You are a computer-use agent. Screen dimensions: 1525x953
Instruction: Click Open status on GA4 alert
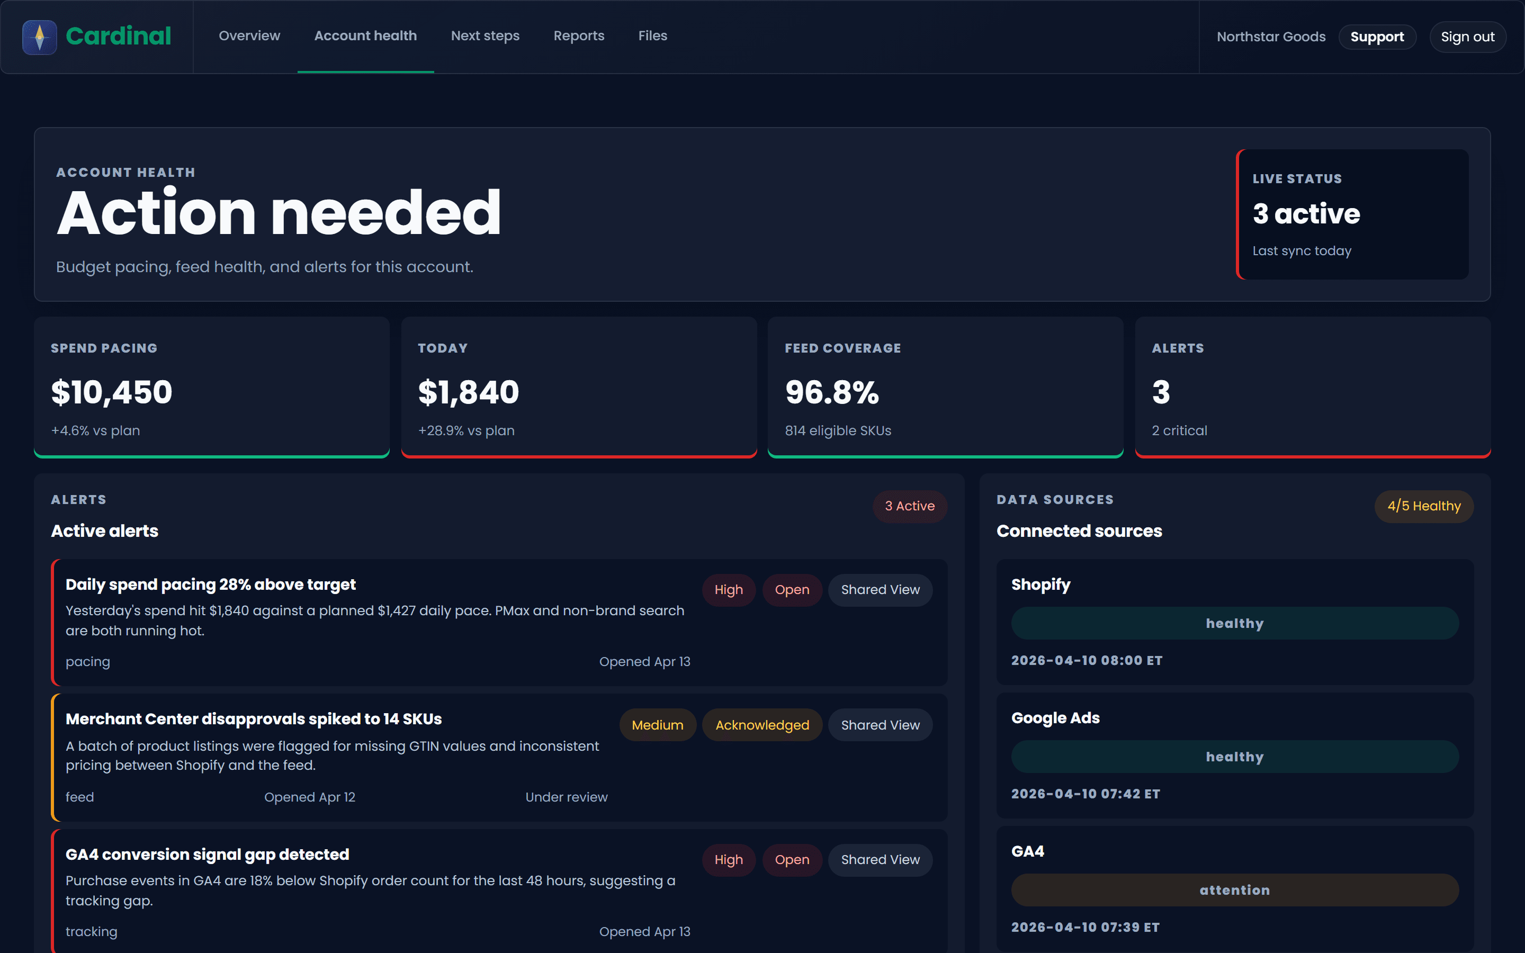792,860
